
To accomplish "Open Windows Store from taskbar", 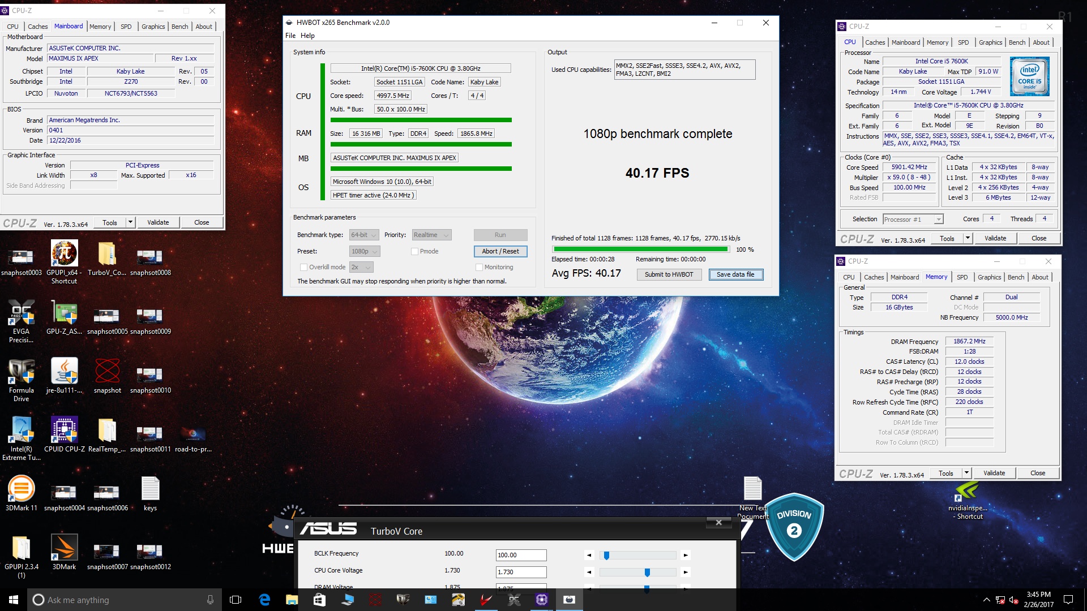I will (x=319, y=600).
